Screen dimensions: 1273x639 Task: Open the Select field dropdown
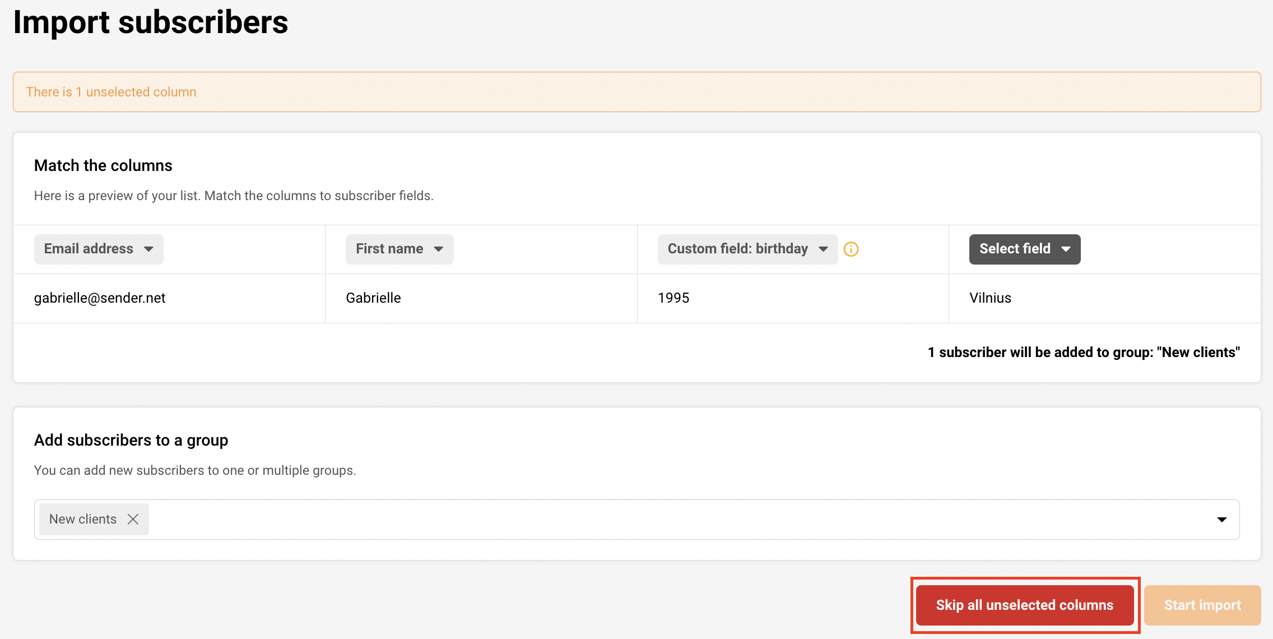pos(1024,249)
